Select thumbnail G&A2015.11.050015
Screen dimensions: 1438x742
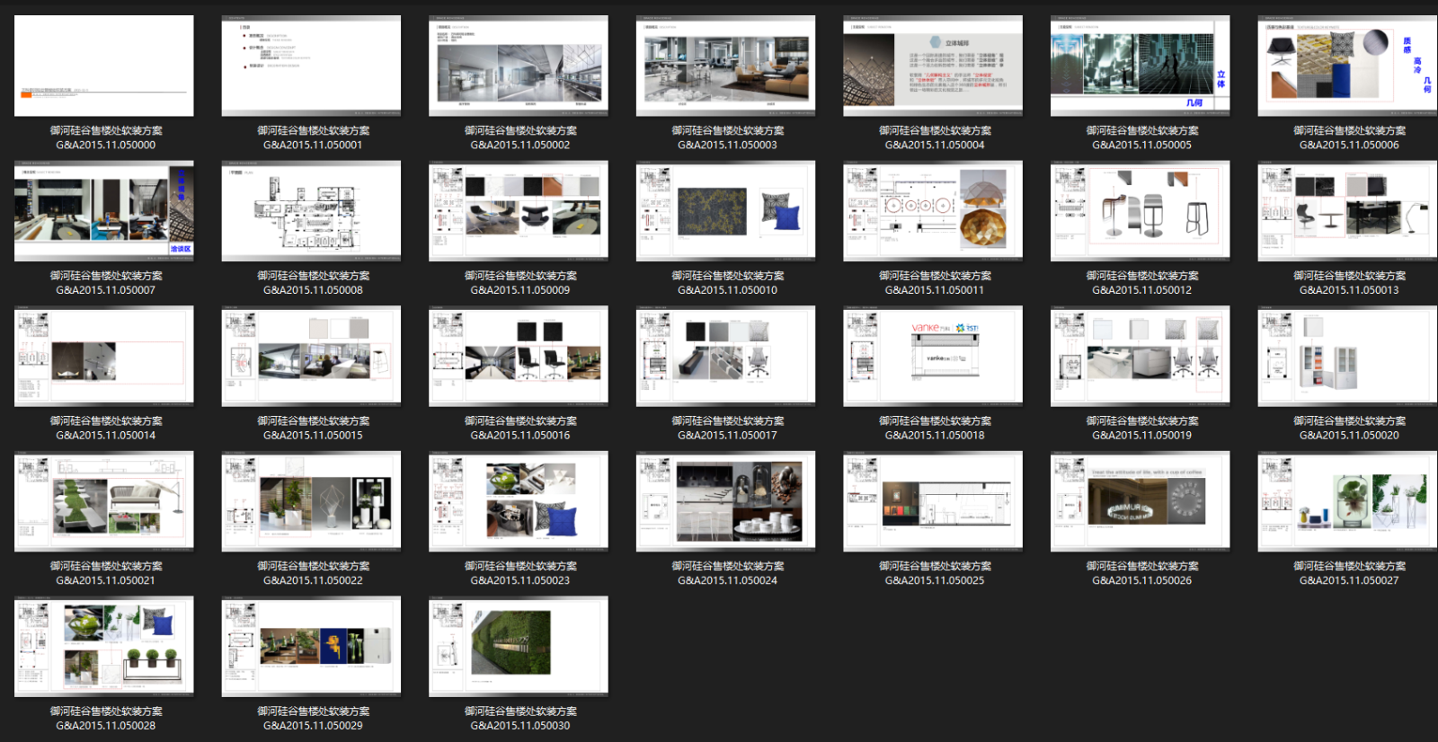(x=311, y=357)
